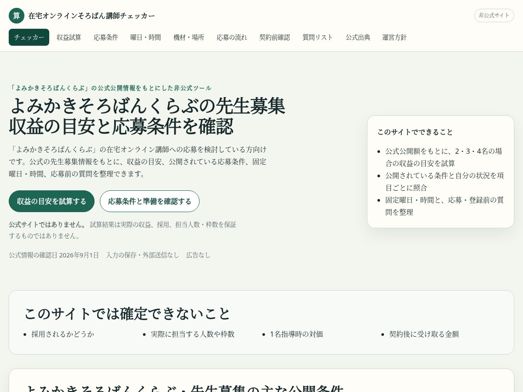
Task: Click the bold text 公式サイトではありません。
Action: pyautogui.click(x=48, y=225)
